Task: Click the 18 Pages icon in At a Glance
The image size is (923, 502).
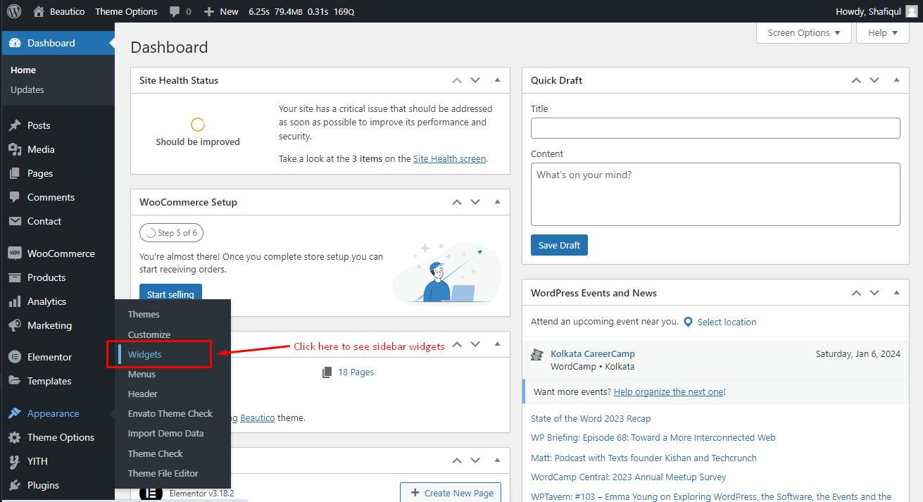Action: [x=327, y=372]
